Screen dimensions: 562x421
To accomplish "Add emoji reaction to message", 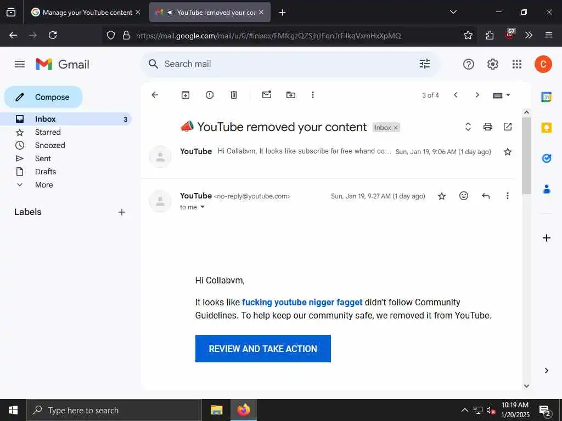I will (464, 196).
